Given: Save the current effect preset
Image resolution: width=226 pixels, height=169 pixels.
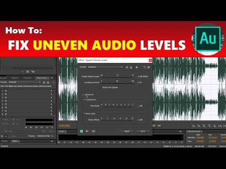Looking at the screenshot, I should (127, 67).
